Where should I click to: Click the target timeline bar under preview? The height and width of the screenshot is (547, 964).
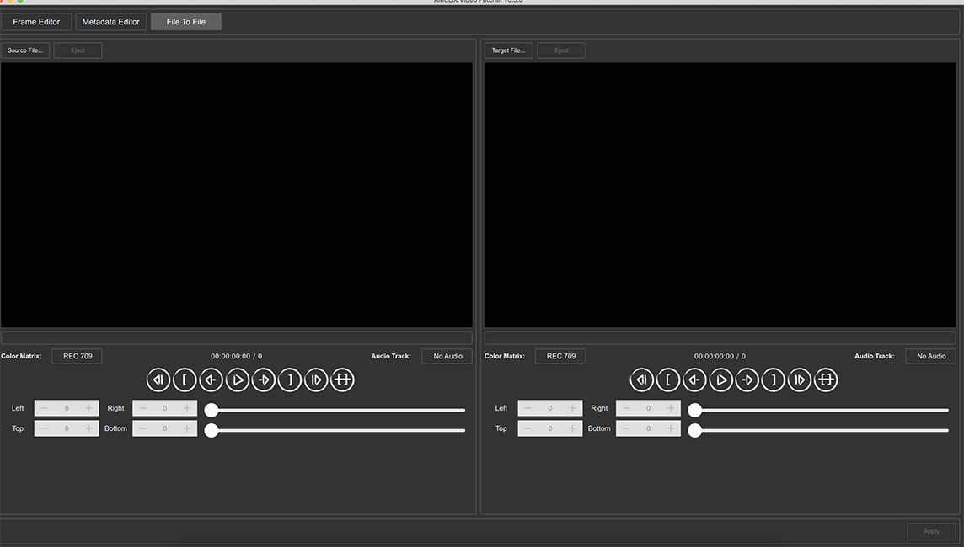(720, 338)
